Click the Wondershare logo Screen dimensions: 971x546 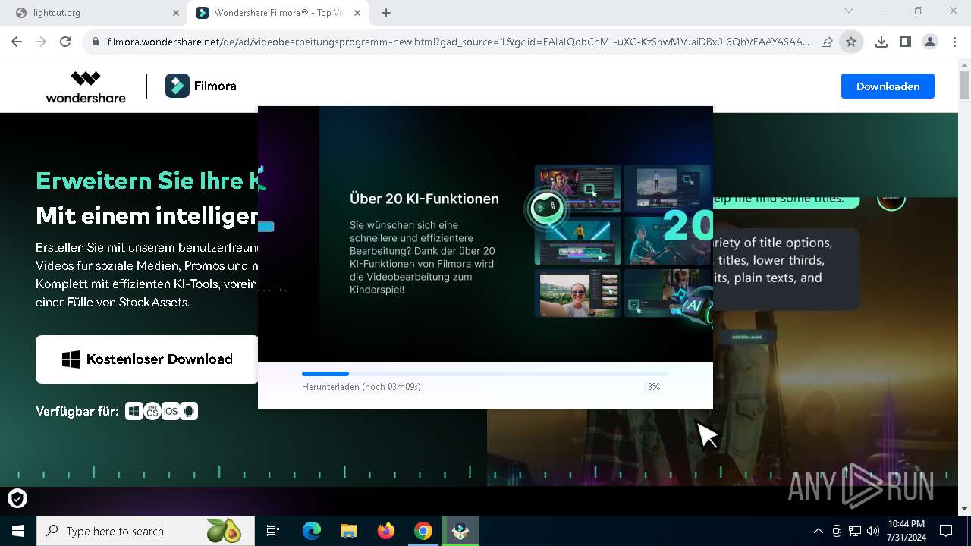(x=86, y=86)
